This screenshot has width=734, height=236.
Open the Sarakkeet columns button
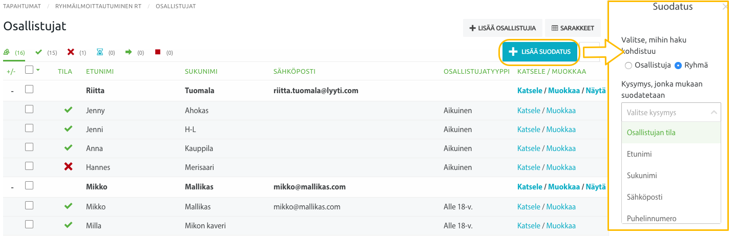573,28
